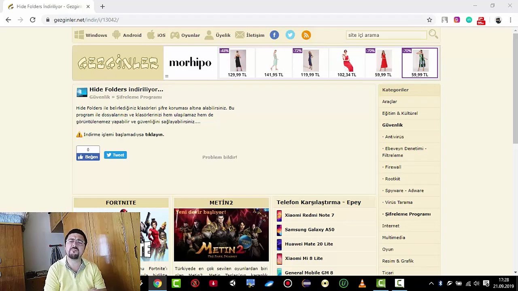The width and height of the screenshot is (518, 291).
Task: Open the morhipo ad logo
Action: point(190,63)
